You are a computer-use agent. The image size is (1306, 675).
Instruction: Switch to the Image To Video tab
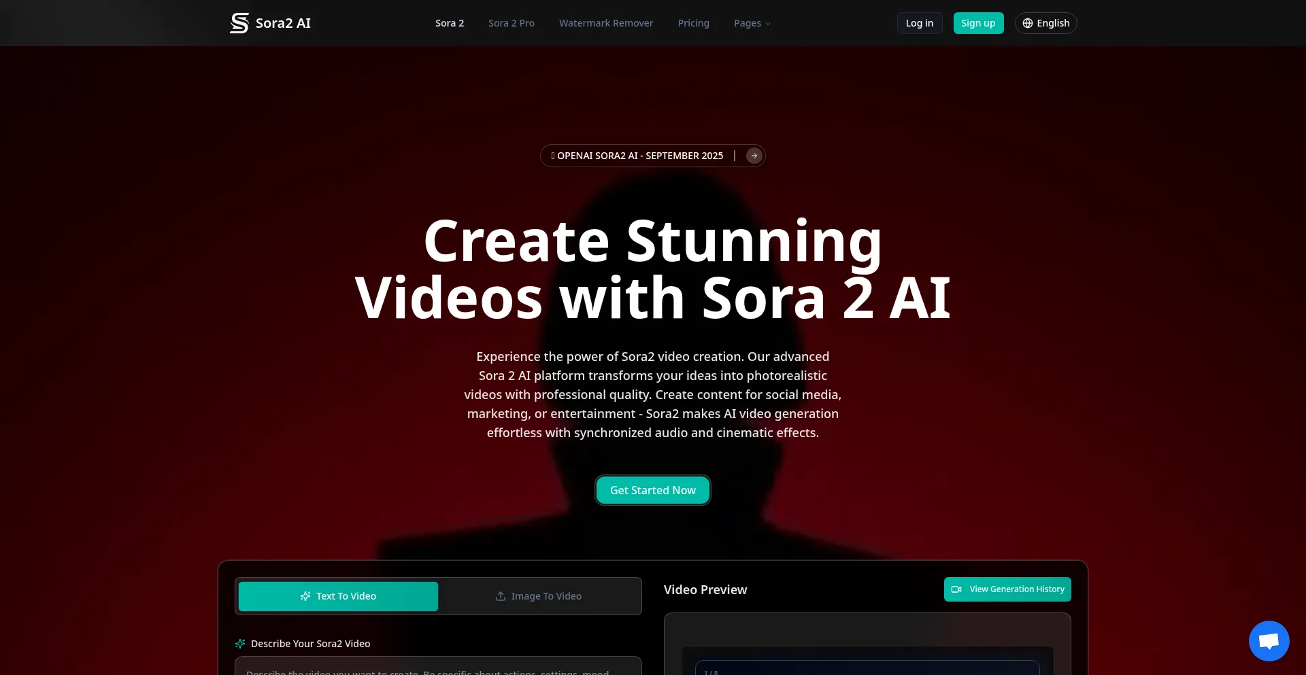click(539, 596)
